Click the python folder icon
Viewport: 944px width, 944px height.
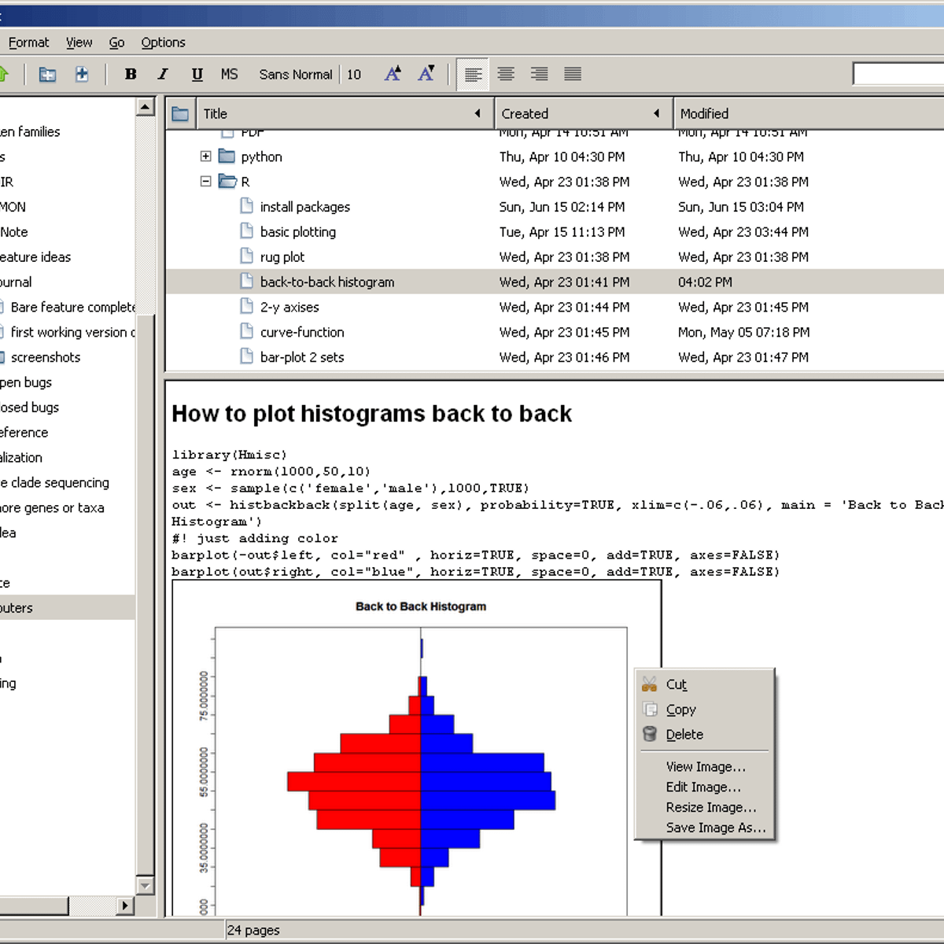point(227,156)
